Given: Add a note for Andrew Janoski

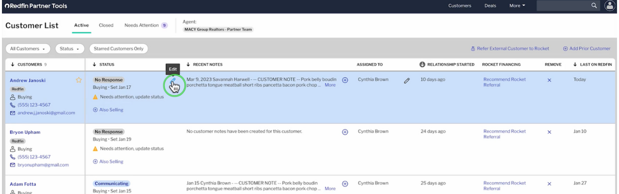Looking at the screenshot, I should click(x=345, y=80).
